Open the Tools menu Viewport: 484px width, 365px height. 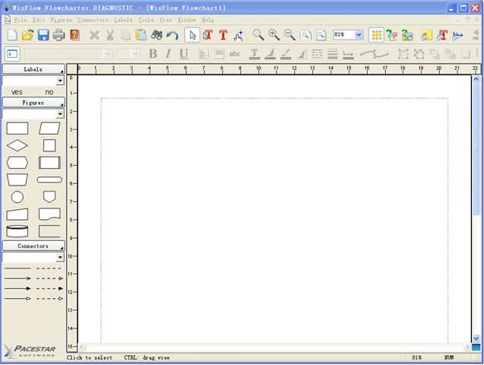click(x=146, y=20)
